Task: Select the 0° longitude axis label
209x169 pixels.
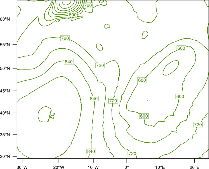Action: (127, 167)
